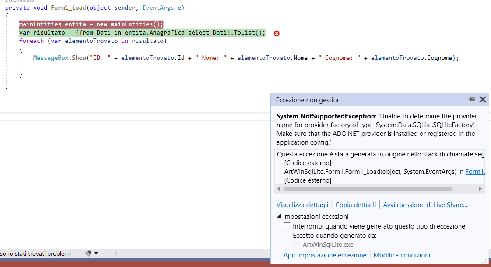
Task: Click the MessageBox.Show code line
Action: tap(246, 58)
